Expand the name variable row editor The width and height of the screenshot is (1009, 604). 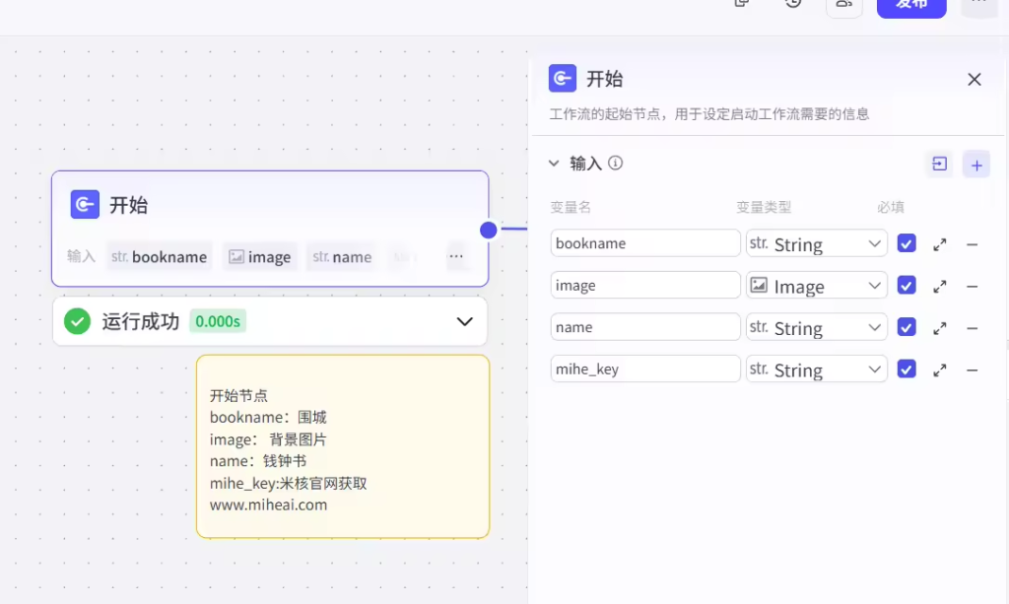tap(940, 328)
